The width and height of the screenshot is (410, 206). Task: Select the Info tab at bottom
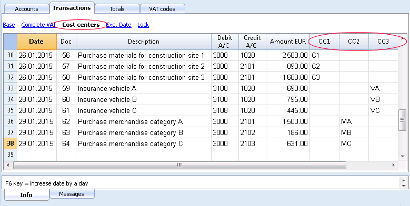(26, 195)
